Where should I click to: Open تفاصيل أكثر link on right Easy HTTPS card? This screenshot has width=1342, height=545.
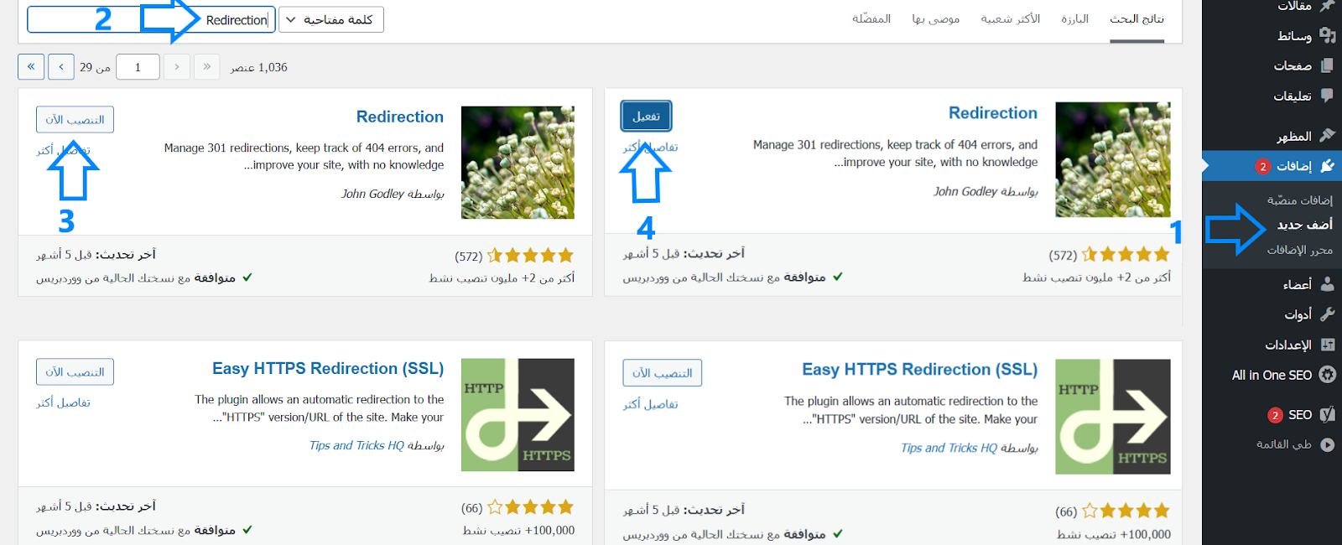(x=650, y=404)
